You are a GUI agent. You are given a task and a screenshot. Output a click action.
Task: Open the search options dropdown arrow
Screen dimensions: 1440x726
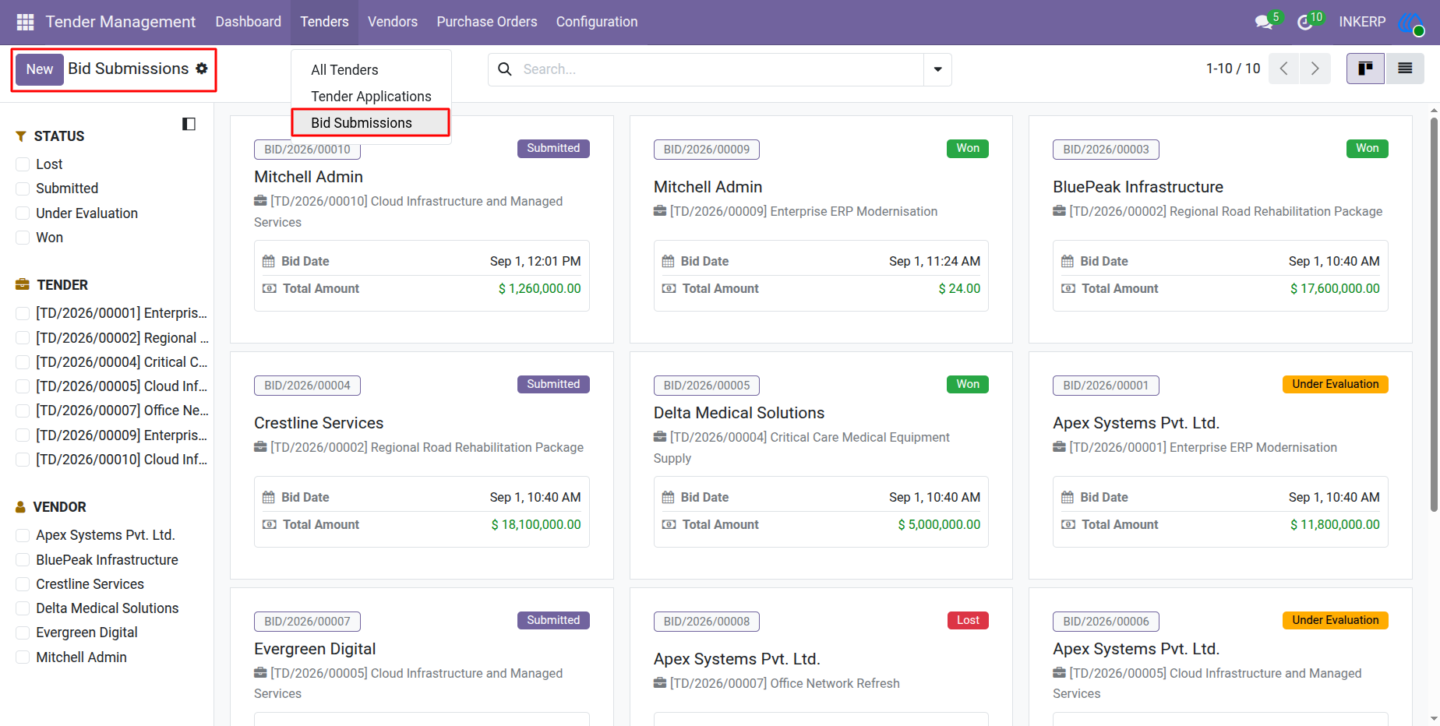point(937,69)
